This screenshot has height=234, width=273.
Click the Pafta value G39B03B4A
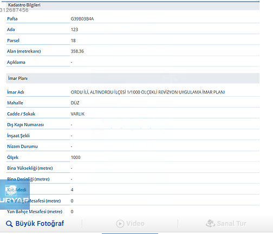(x=82, y=19)
